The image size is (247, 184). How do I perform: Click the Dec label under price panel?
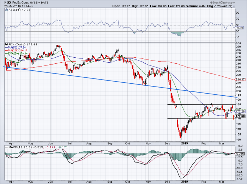coord(168,144)
